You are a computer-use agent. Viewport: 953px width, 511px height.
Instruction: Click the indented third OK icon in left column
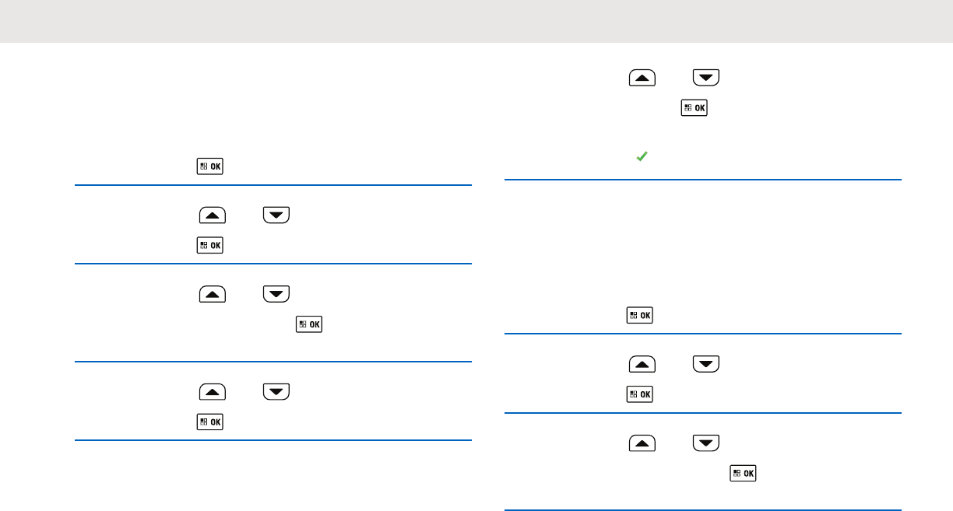(x=308, y=324)
